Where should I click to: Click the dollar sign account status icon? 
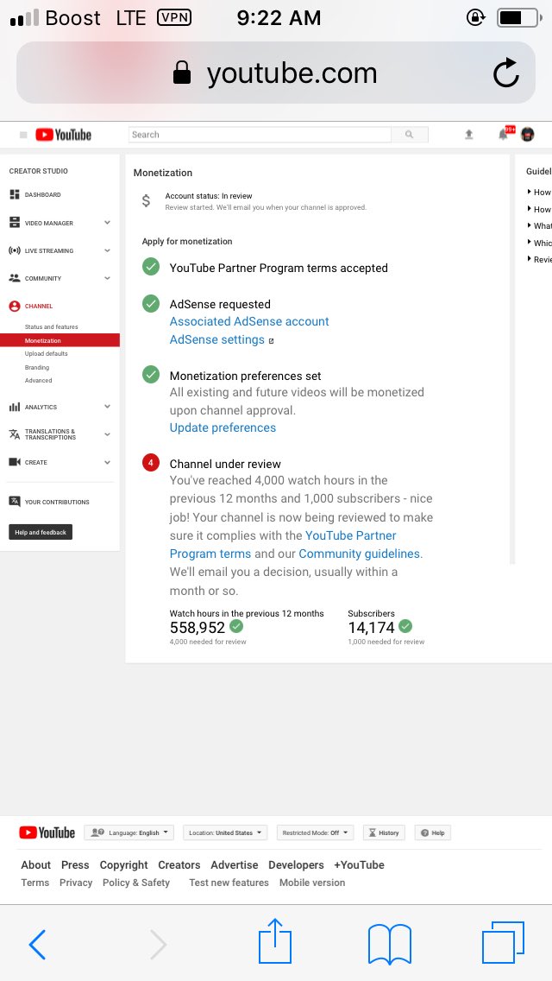click(147, 201)
